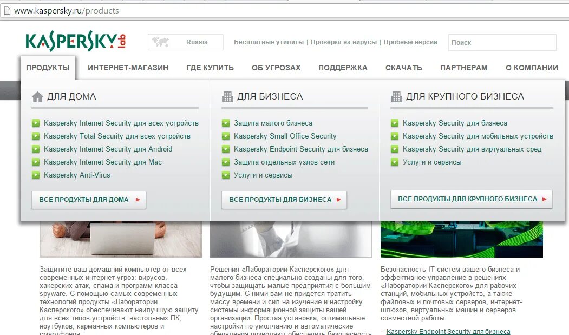Viewport: 569px width, 335px height.
Task: Click the Поиск search field
Action: click(502, 42)
